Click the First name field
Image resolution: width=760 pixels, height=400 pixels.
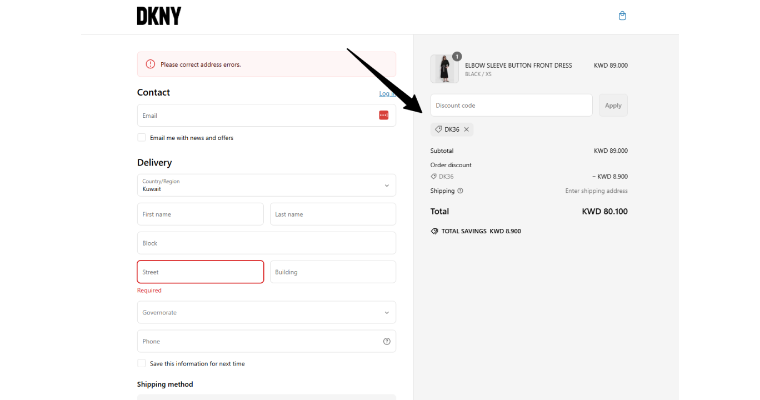pos(201,214)
